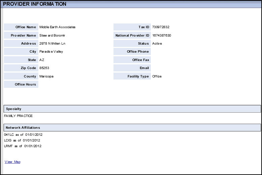
Task: Click the city value Paradise Valley
Action: point(51,52)
